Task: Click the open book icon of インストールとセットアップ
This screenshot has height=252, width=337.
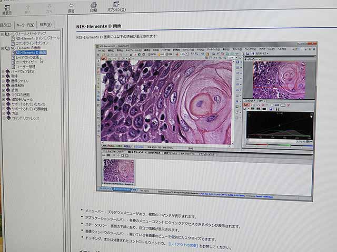Action: (x=7, y=34)
